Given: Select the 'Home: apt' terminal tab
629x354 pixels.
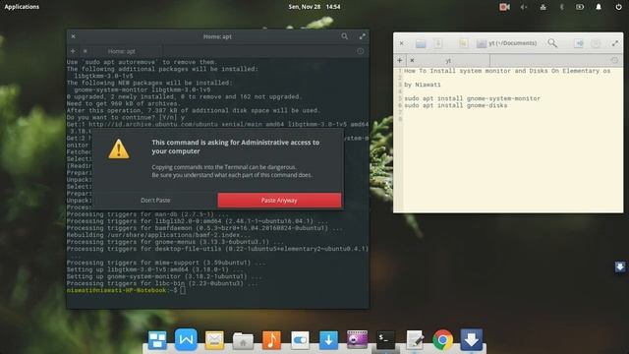Looking at the screenshot, I should (x=122, y=51).
